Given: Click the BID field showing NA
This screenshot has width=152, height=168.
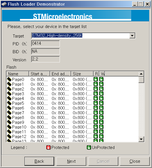Looking at the screenshot, I should [46, 51].
